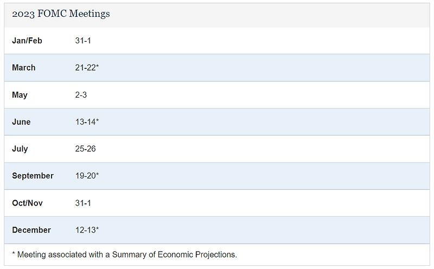Viewport: 434px width, 269px height.
Task: Select the December row label
Action: (31, 230)
